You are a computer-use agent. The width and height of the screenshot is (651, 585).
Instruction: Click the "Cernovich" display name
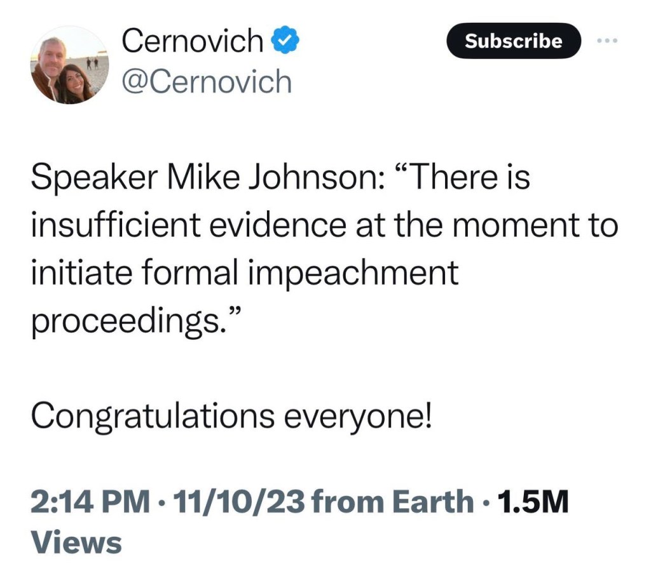click(x=192, y=42)
